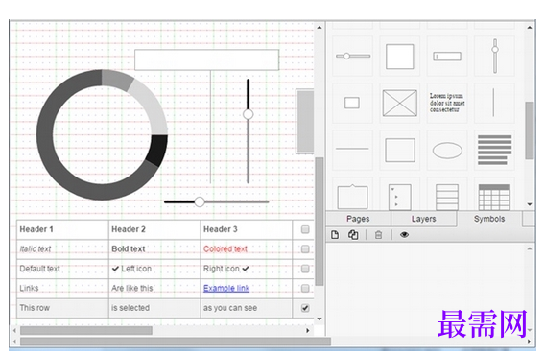Select the light gray donut chart segment
Viewport: 545px width, 354px height.
152,105
